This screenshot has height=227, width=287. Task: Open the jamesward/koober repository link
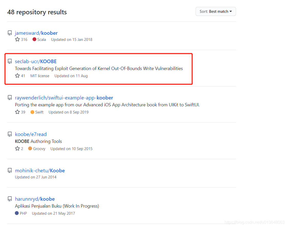coord(36,33)
